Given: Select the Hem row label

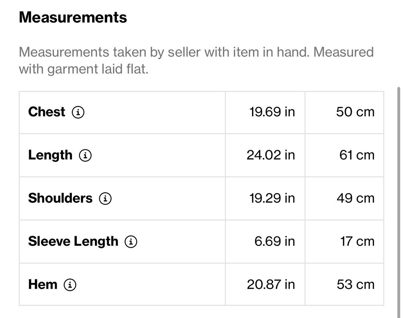Looking at the screenshot, I should click(43, 284).
